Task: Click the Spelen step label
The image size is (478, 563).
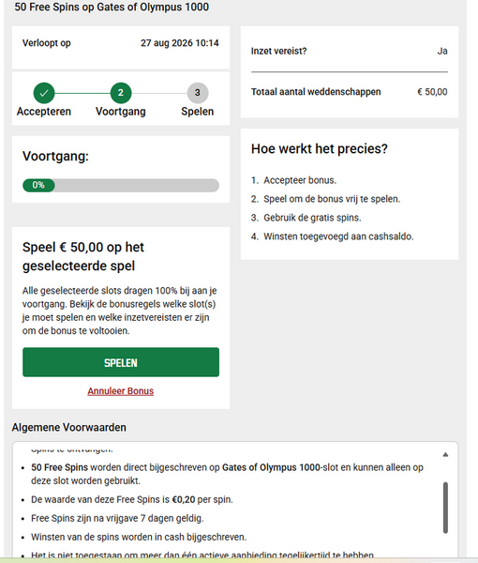Action: (197, 112)
